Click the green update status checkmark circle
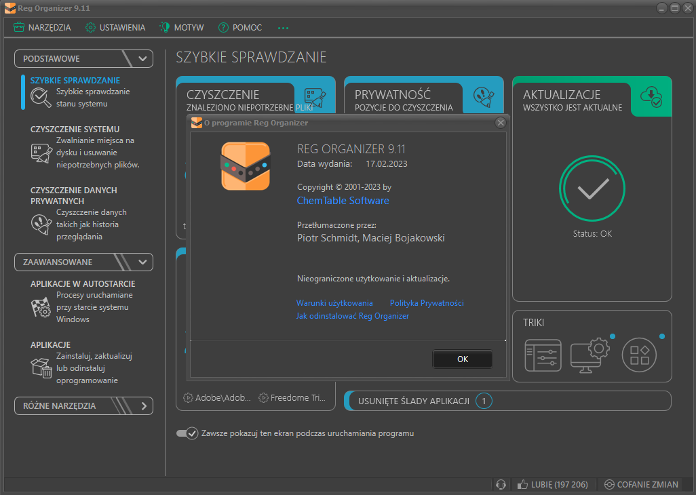 (x=592, y=189)
